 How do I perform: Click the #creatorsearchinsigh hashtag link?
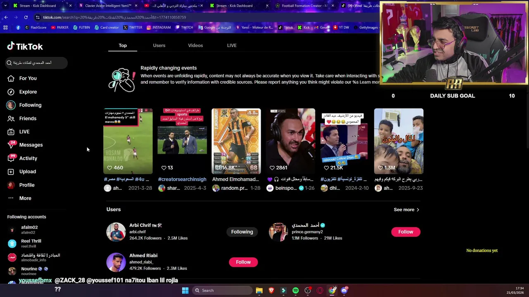pos(182,179)
